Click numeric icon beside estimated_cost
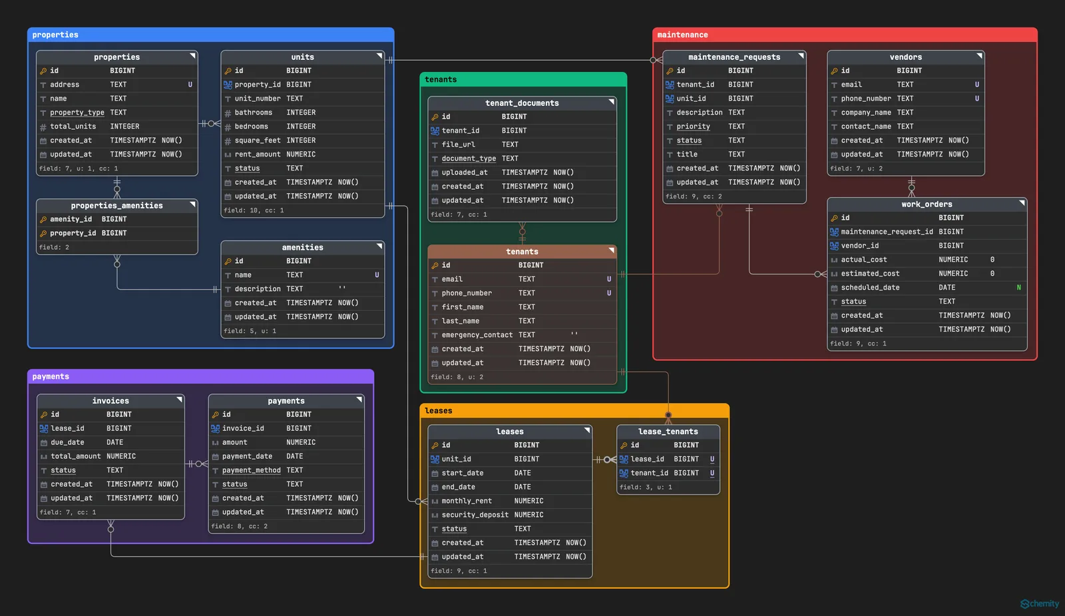The height and width of the screenshot is (616, 1065). pos(834,274)
